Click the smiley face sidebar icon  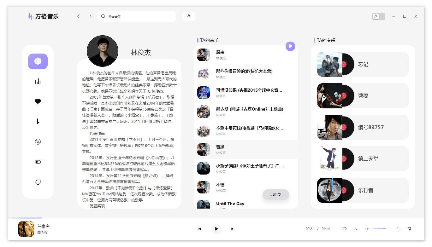pyautogui.click(x=38, y=182)
